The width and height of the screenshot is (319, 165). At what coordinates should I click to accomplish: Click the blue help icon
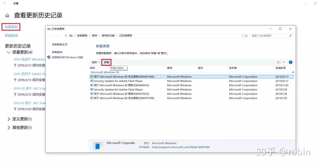(291, 62)
